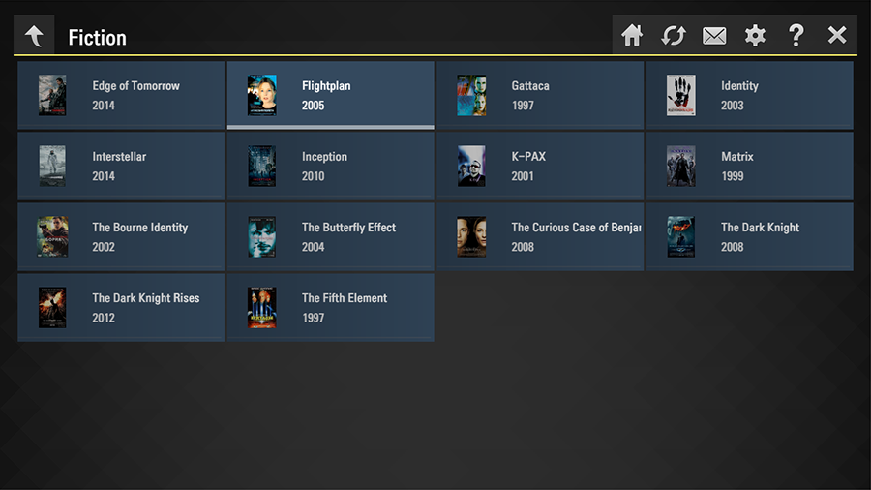Screen dimensions: 871x490
Task: Click The Fifth Element poster thumbnail
Action: point(261,308)
